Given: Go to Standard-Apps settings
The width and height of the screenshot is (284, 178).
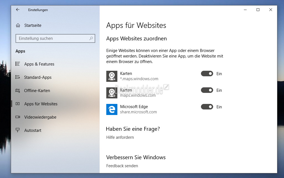Looking at the screenshot, I should point(38,77).
